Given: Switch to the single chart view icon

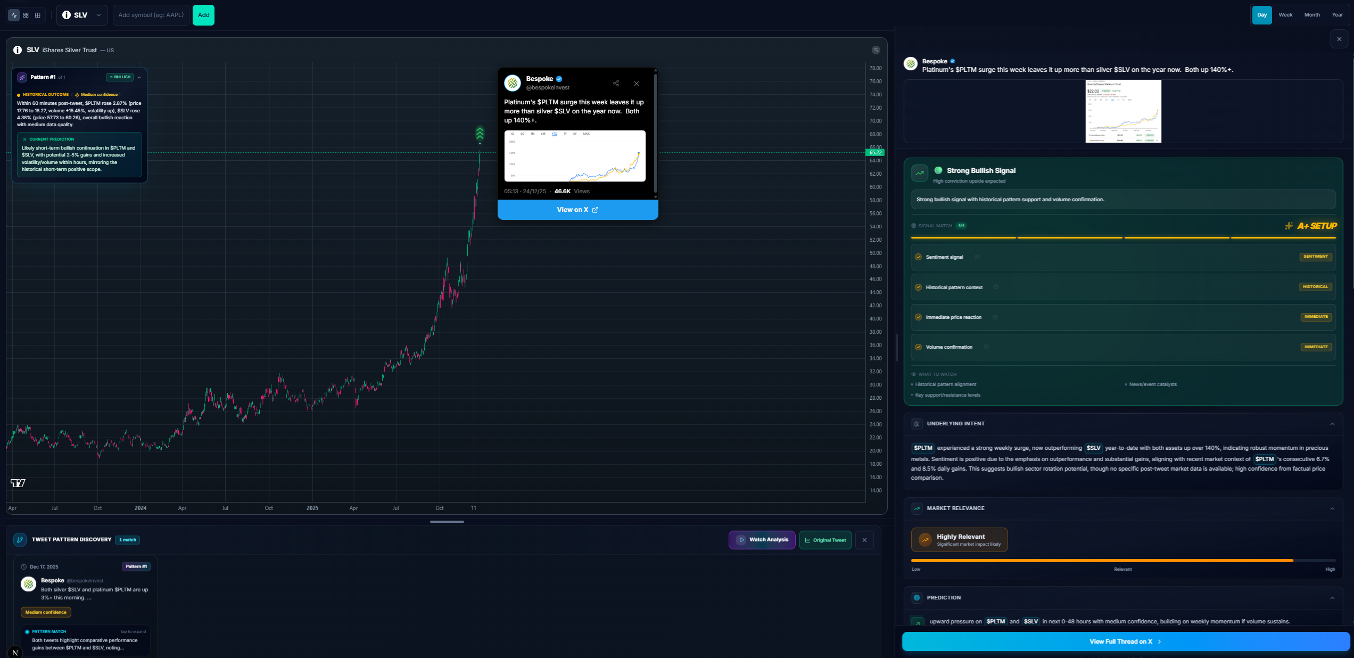Looking at the screenshot, I should coord(14,15).
